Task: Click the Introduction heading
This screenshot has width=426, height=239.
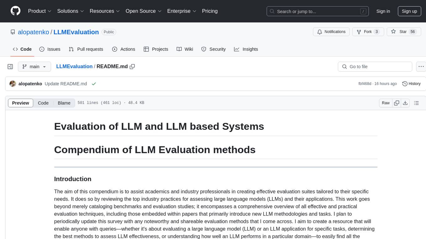Action: point(73,179)
